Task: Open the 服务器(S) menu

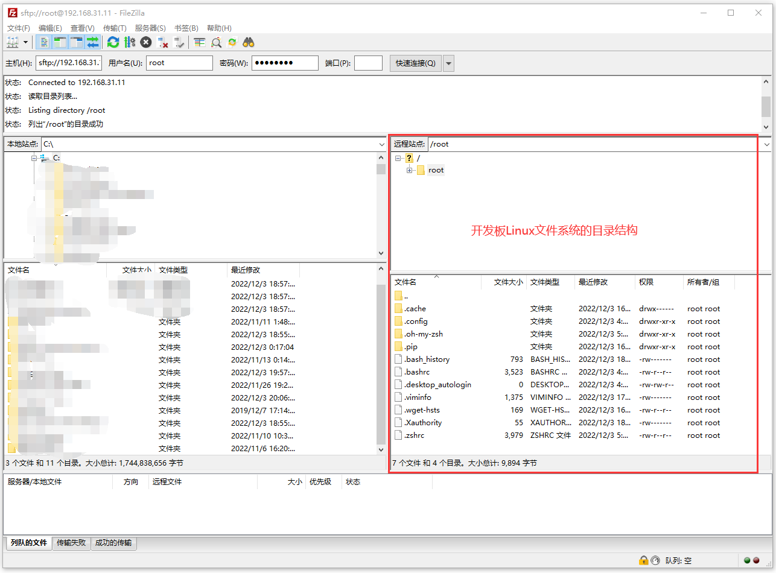Action: tap(150, 28)
